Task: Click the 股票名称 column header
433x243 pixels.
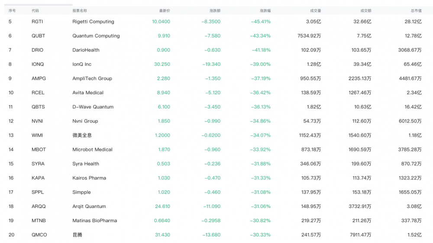Action: (x=80, y=10)
